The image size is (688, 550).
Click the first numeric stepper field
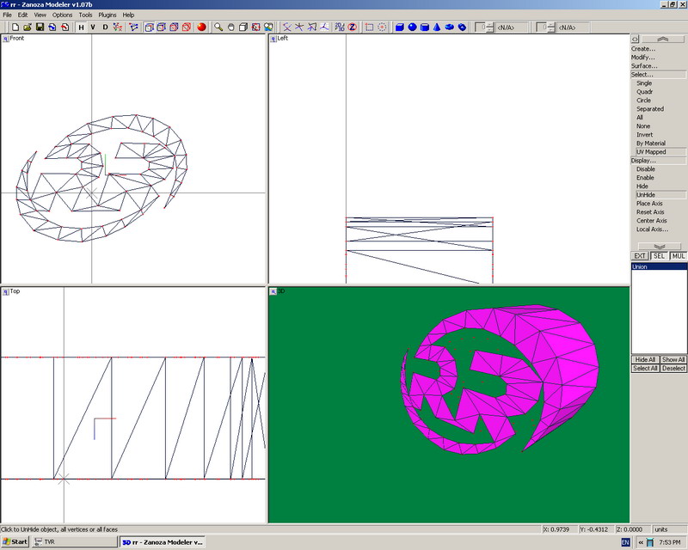(x=481, y=27)
